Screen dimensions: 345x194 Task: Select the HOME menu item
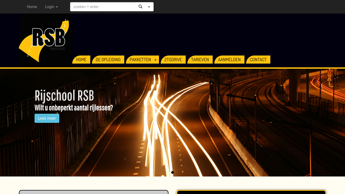[x=81, y=60]
